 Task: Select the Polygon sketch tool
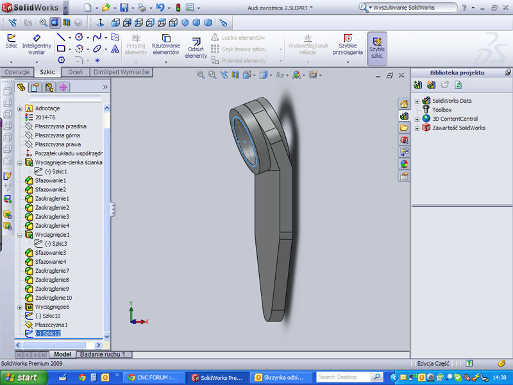[61, 60]
